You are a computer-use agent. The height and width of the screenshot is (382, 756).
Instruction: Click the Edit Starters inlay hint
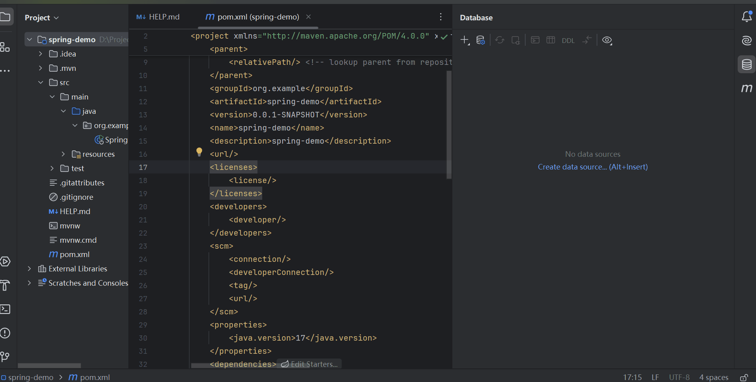(x=309, y=364)
